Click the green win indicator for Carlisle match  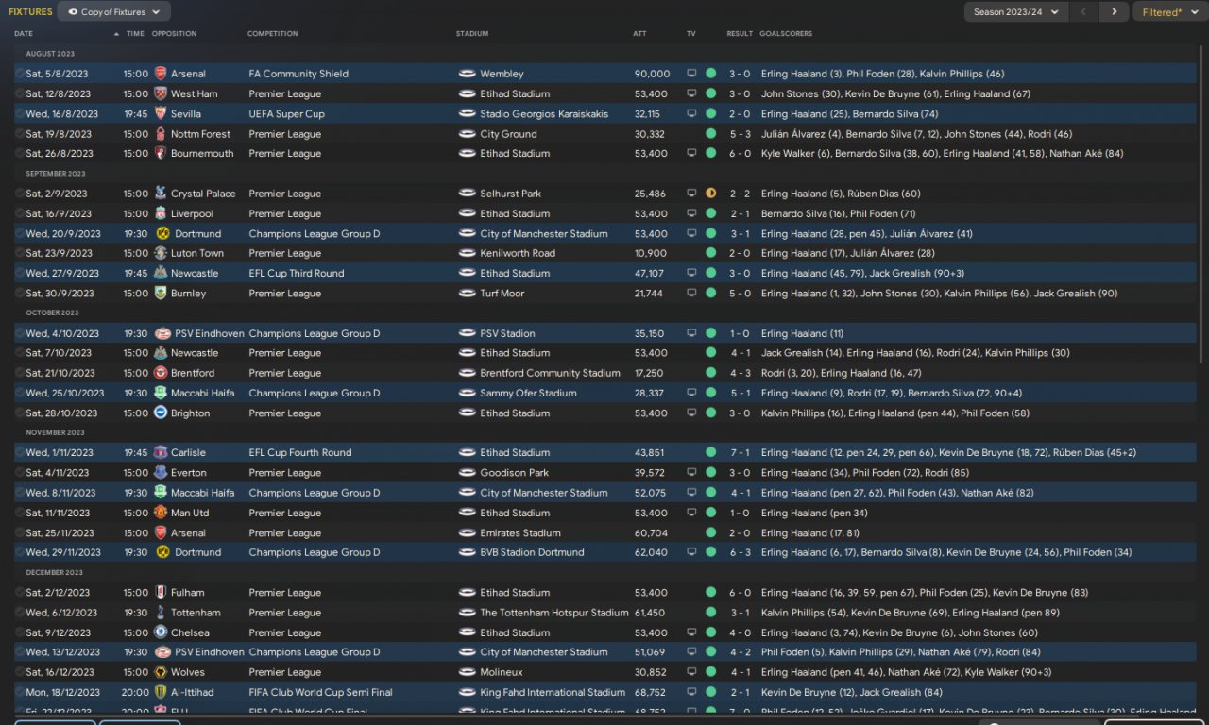710,453
